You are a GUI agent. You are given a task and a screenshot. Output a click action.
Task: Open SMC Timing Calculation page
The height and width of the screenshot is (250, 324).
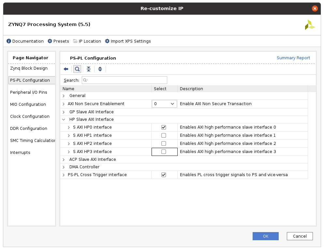pos(33,141)
